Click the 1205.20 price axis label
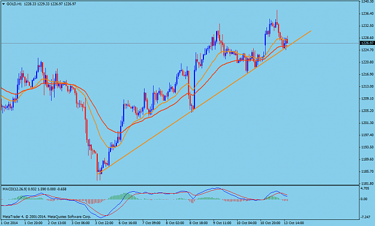The height and width of the screenshot is (226, 375). pyautogui.click(x=368, y=111)
